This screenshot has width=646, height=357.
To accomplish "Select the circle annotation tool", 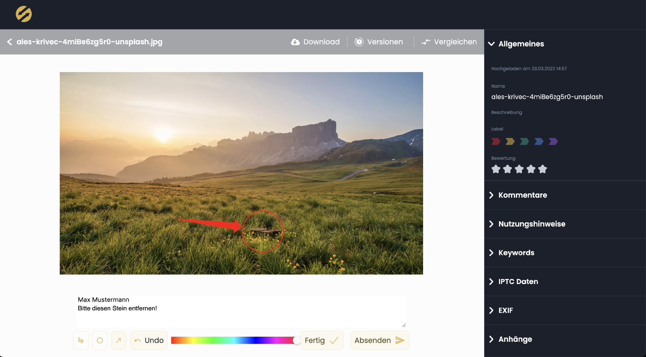I will point(100,340).
